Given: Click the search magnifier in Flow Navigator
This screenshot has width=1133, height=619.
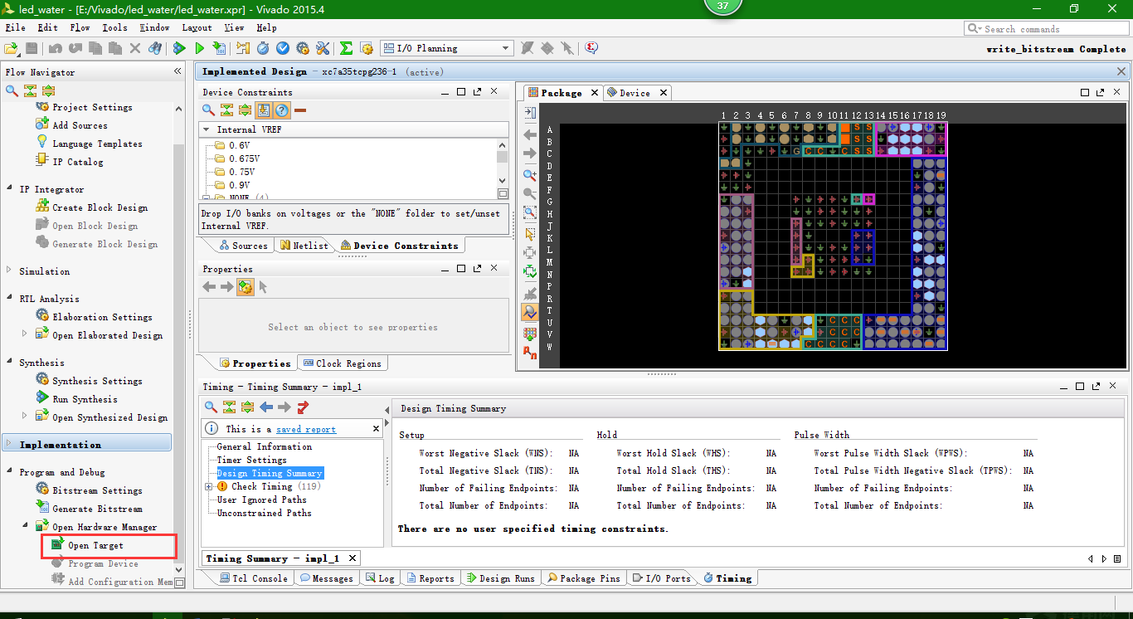Looking at the screenshot, I should tap(12, 90).
